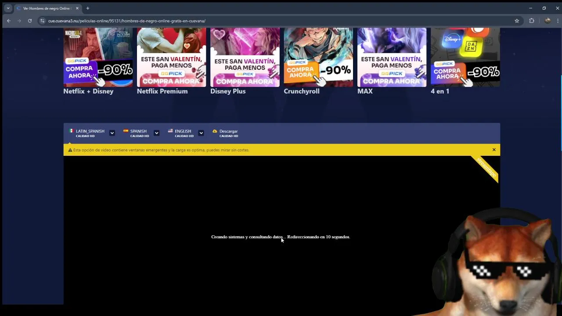Click the Descargar cloud download icon
Screen dimensions: 562x316
(215, 131)
